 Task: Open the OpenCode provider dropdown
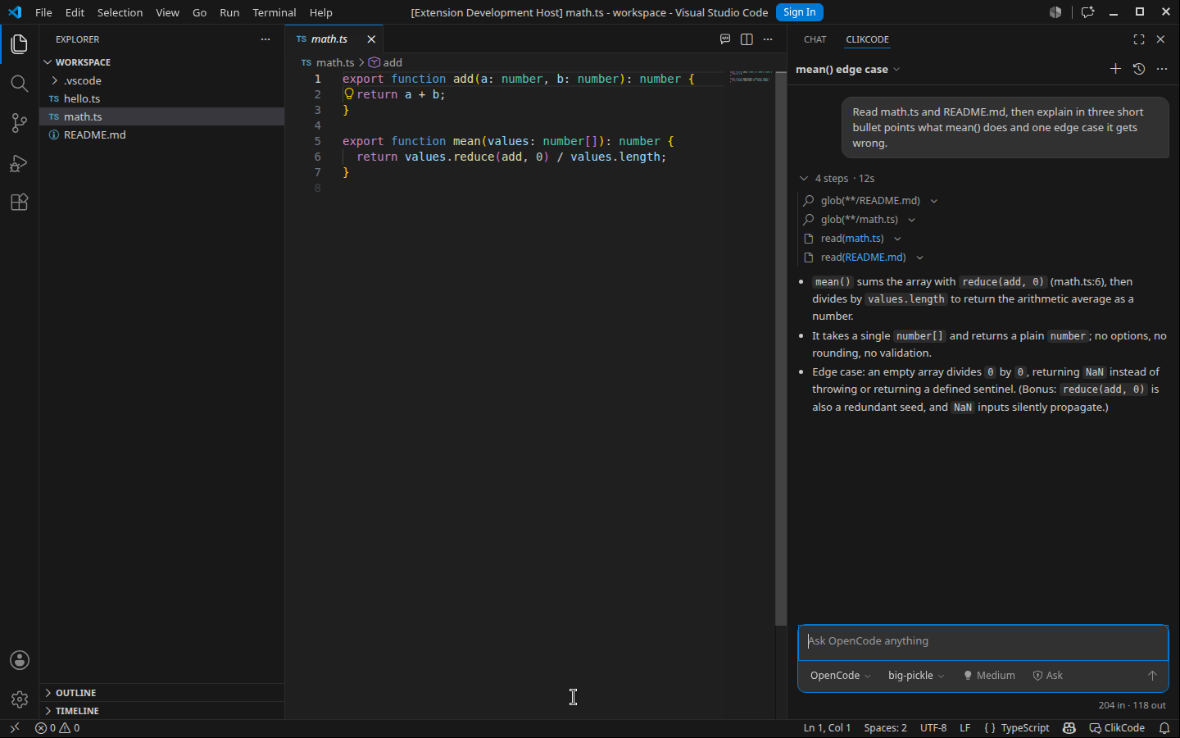tap(840, 676)
